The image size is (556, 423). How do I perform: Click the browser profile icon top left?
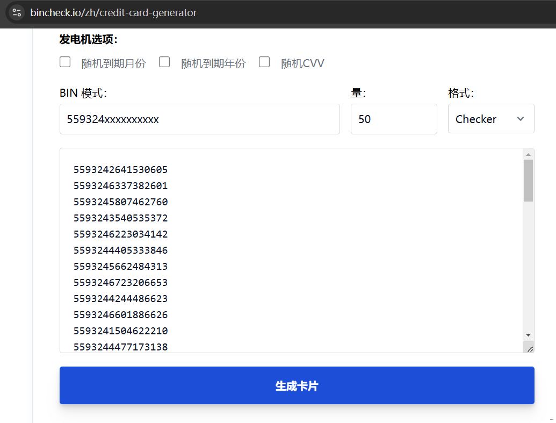[16, 12]
